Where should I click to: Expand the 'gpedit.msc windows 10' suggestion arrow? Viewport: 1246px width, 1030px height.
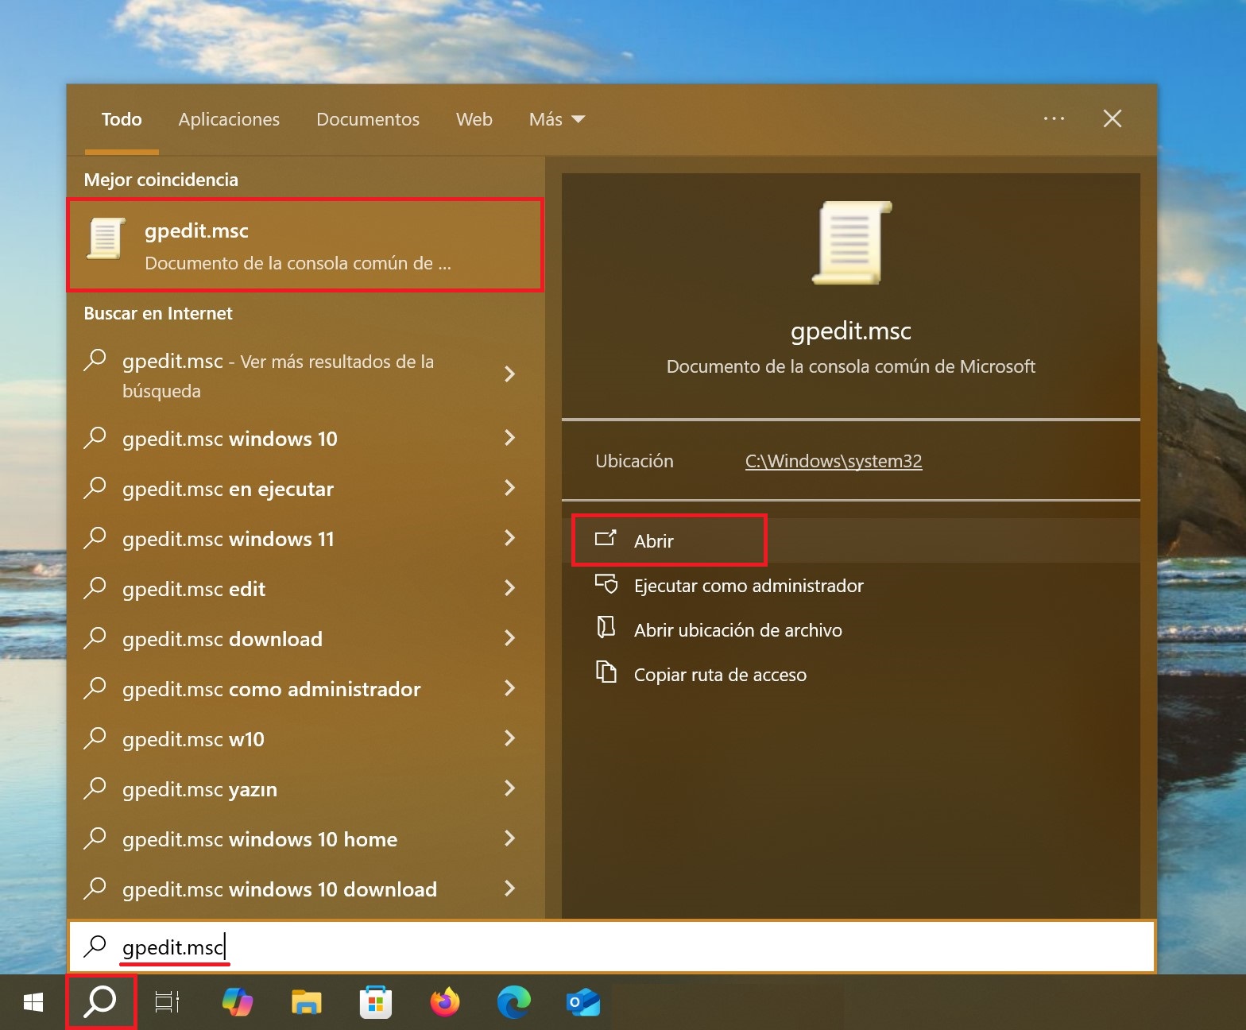tap(510, 438)
